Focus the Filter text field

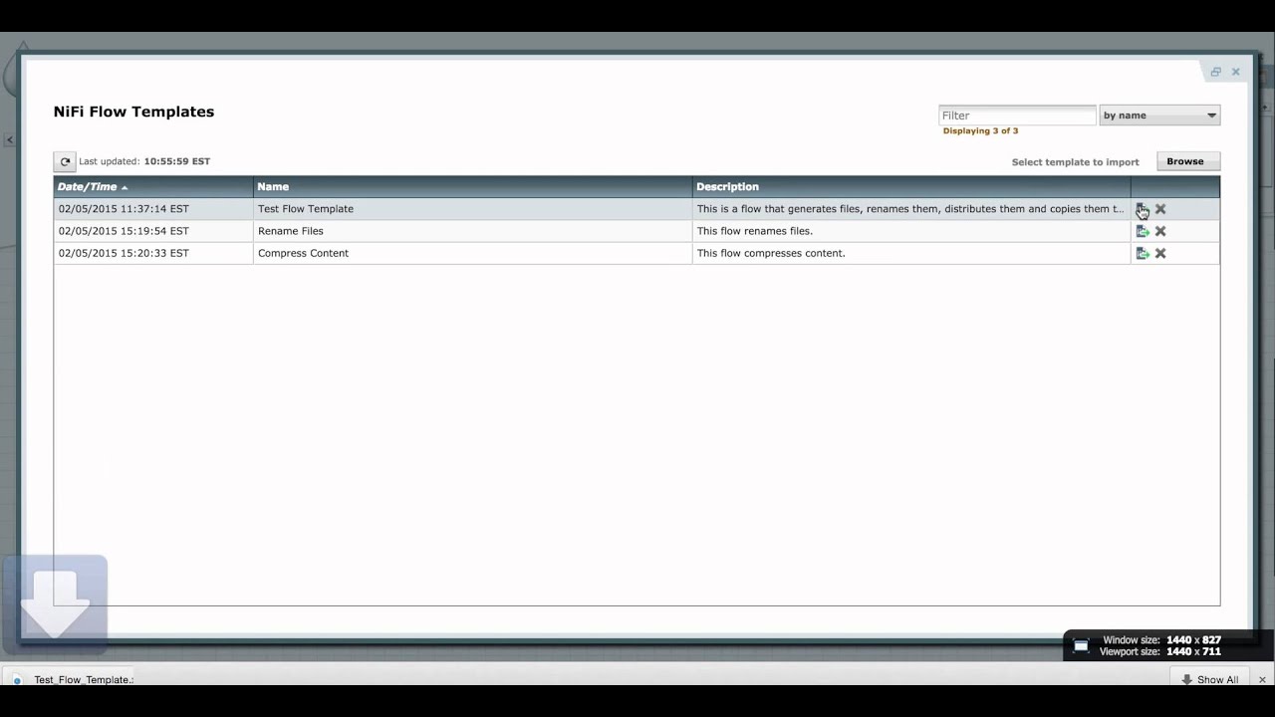pos(1017,116)
